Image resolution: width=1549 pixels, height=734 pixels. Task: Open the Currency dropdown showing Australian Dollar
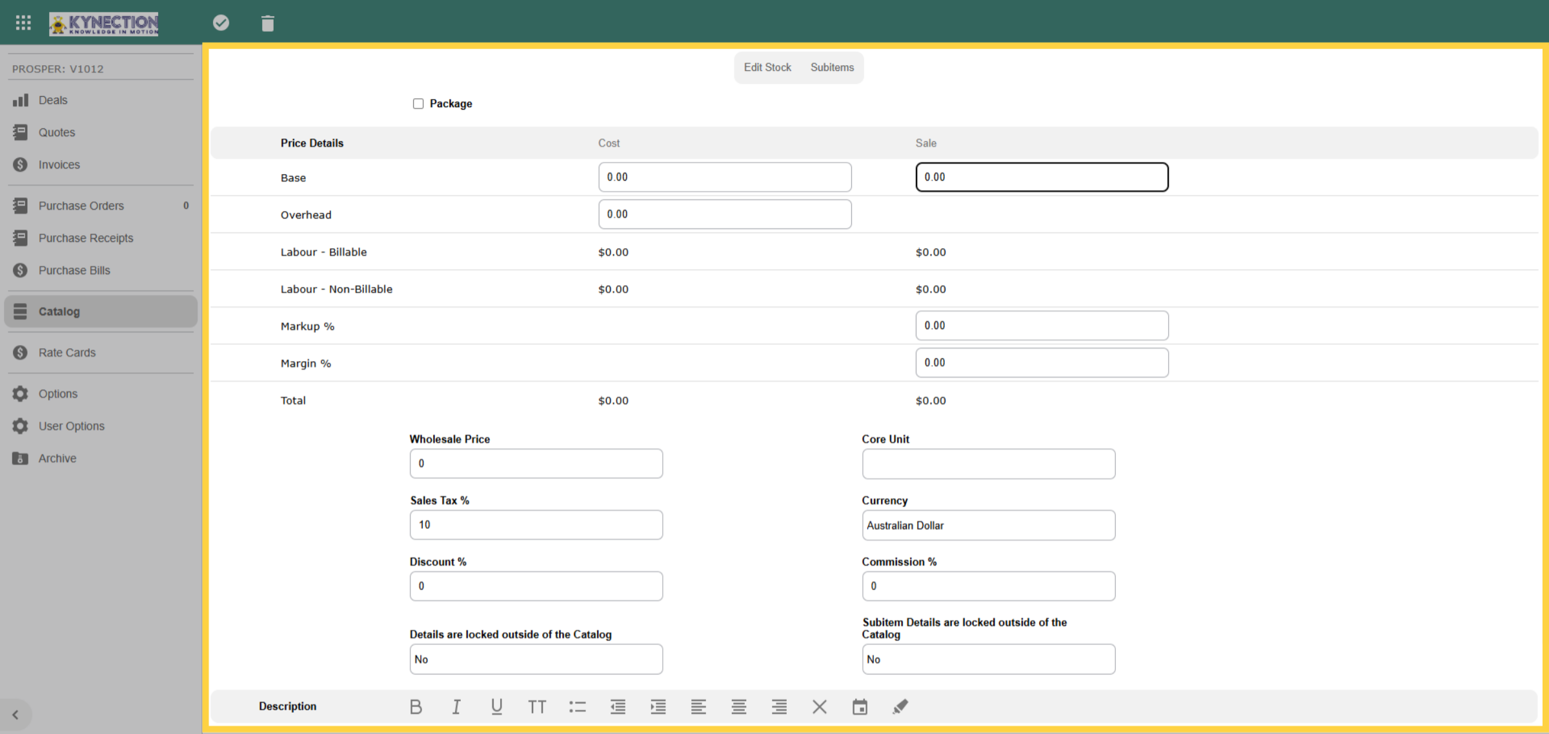point(988,525)
